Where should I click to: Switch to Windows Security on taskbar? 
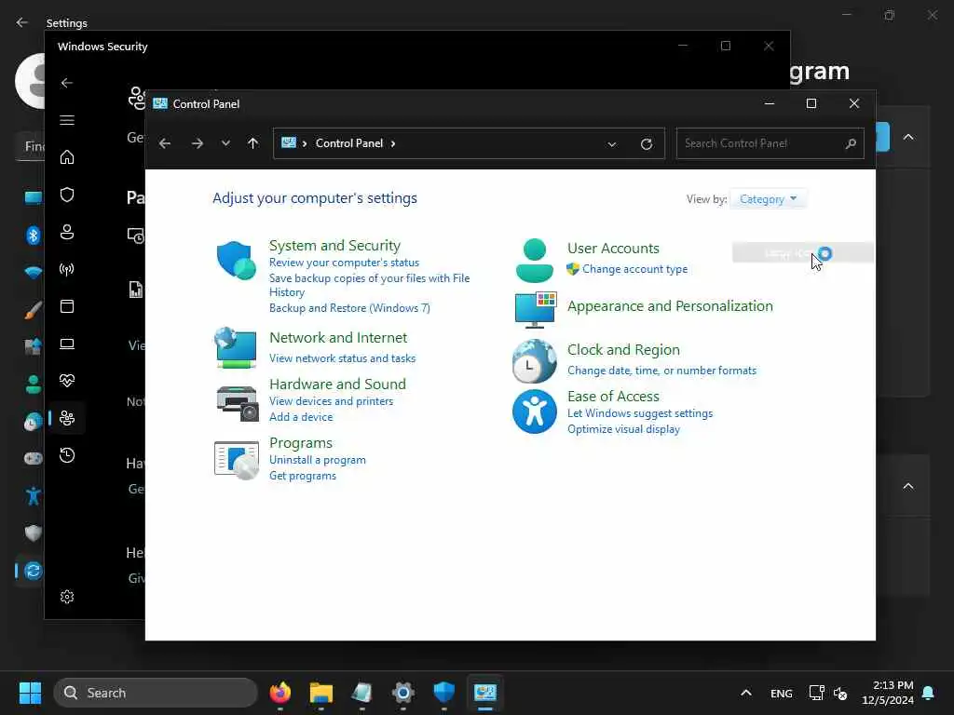[444, 693]
